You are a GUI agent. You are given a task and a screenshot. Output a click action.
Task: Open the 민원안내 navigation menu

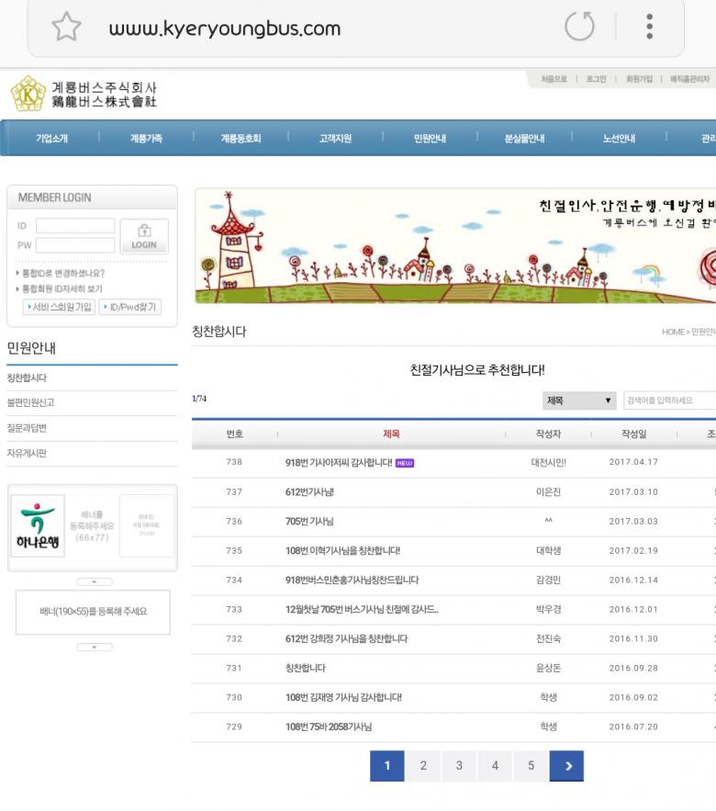[430, 139]
